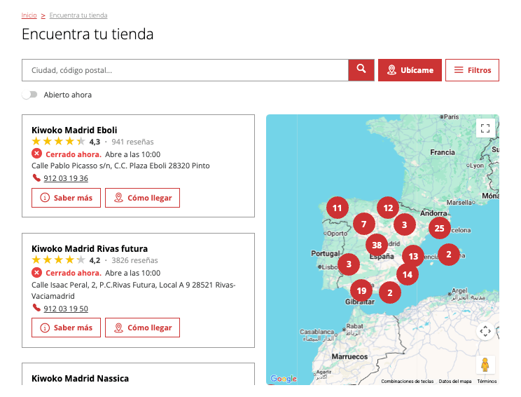The height and width of the screenshot is (397, 521).
Task: Toggle the Abierto ahora switch
Action: click(x=30, y=95)
